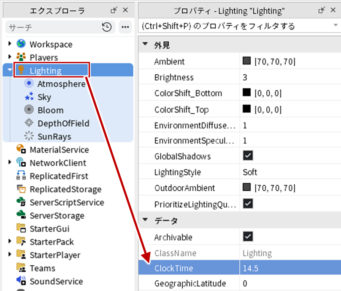Click the ColorShift_Top color swatch
341x291 pixels.
[246, 109]
